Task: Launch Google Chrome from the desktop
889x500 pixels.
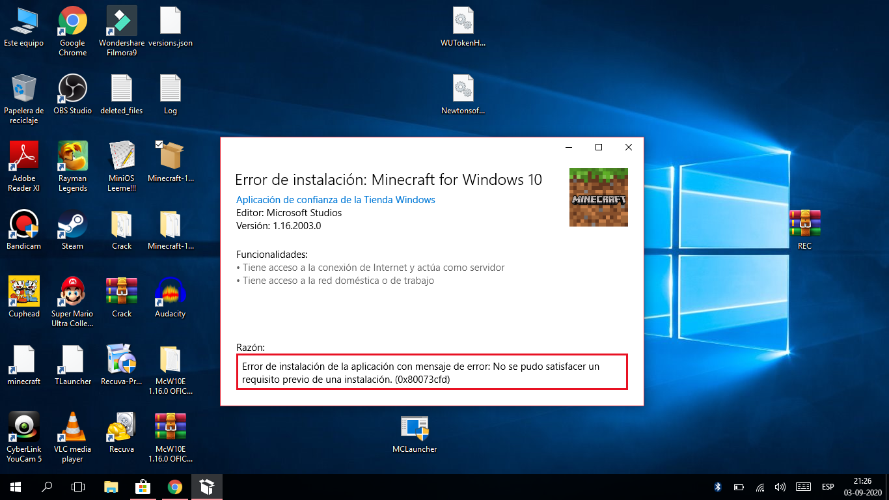Action: tap(72, 31)
